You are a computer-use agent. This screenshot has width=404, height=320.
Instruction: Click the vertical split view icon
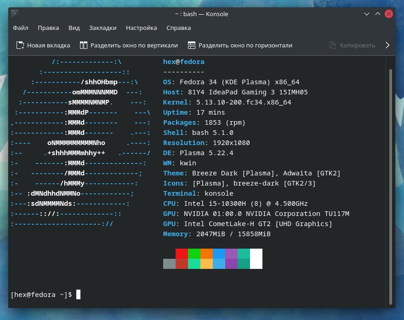84,46
